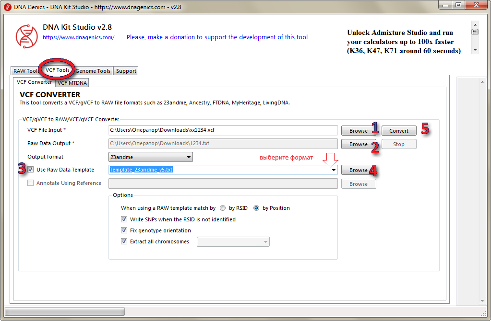Browse for VCF File Input

[358, 131]
